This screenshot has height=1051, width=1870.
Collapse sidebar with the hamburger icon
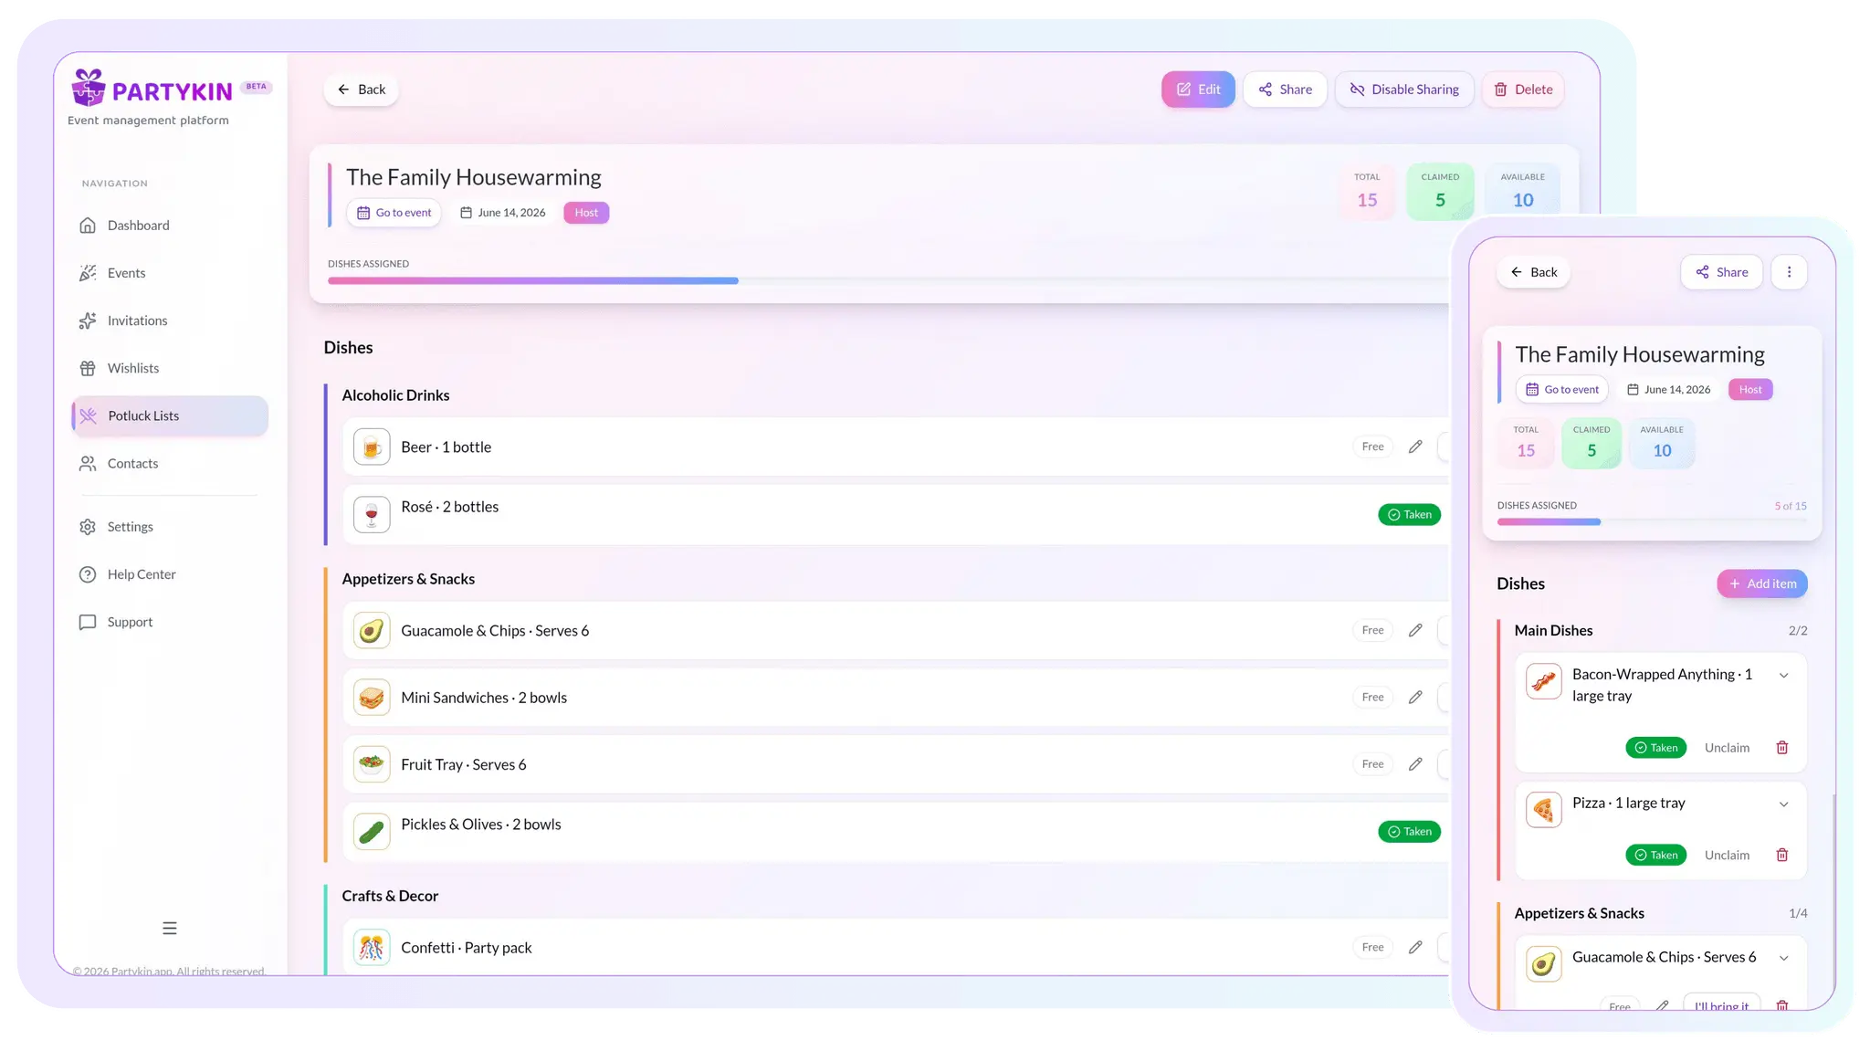170,928
